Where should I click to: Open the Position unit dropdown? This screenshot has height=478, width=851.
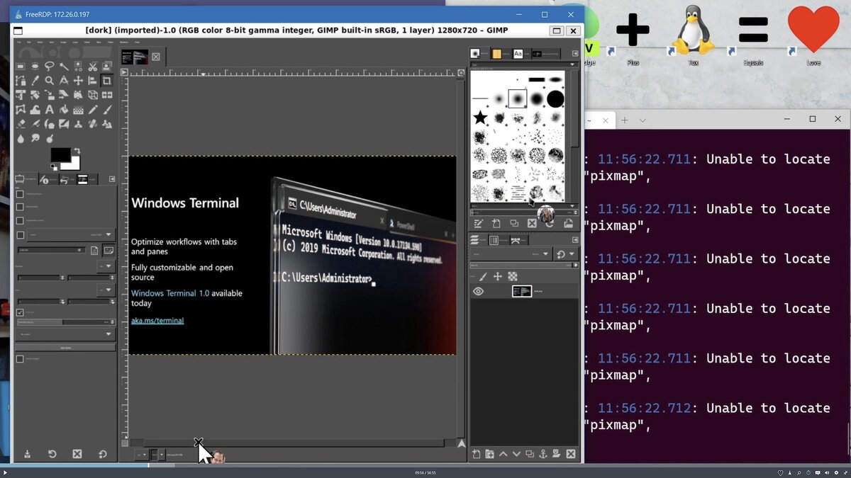coord(106,266)
